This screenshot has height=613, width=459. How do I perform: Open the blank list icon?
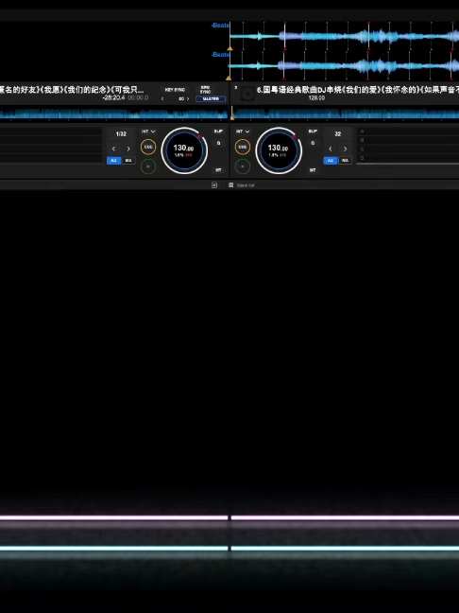pyautogui.click(x=231, y=184)
